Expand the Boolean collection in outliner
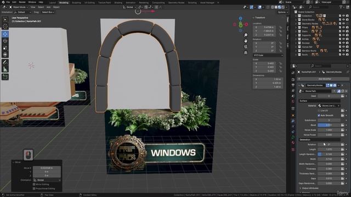The width and height of the screenshot is (351, 197). coord(296,43)
